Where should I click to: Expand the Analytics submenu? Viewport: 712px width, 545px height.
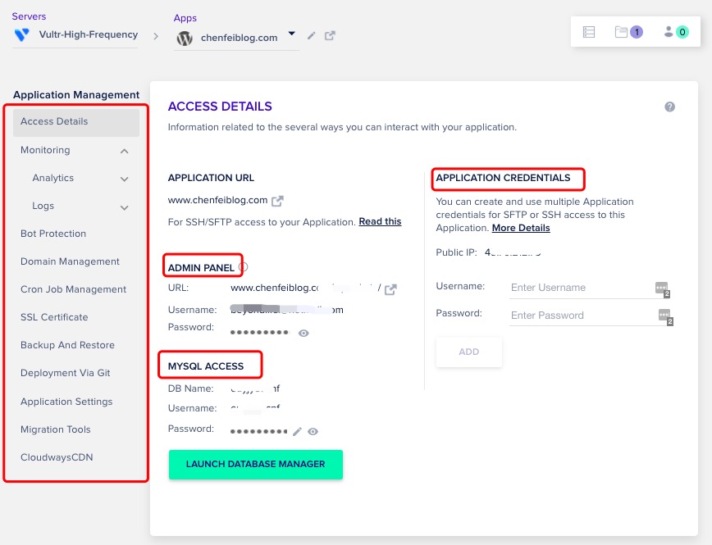click(x=125, y=179)
